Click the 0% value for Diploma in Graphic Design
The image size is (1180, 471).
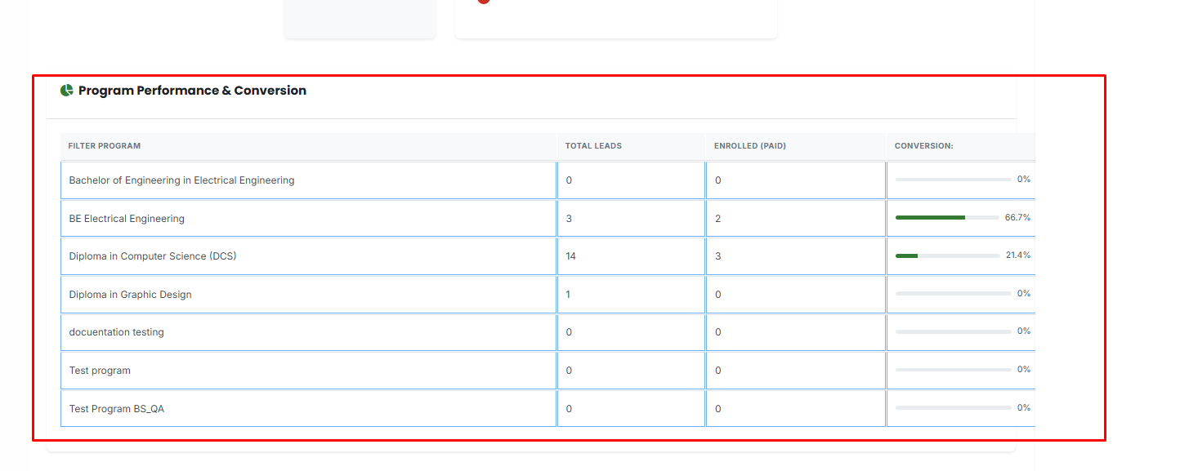(x=1024, y=294)
